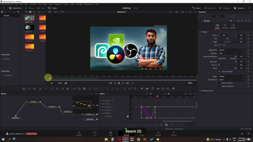Add a Rectangle mask tool
253x142 pixels.
(x=102, y=89)
